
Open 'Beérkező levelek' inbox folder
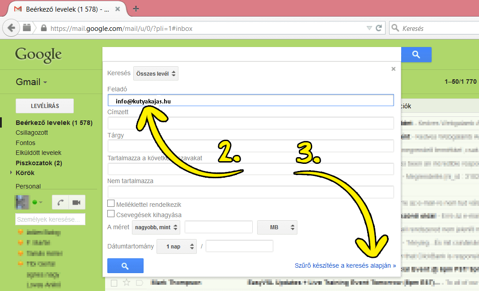point(54,123)
